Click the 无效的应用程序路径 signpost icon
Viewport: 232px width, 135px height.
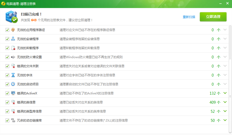click(x=13, y=30)
